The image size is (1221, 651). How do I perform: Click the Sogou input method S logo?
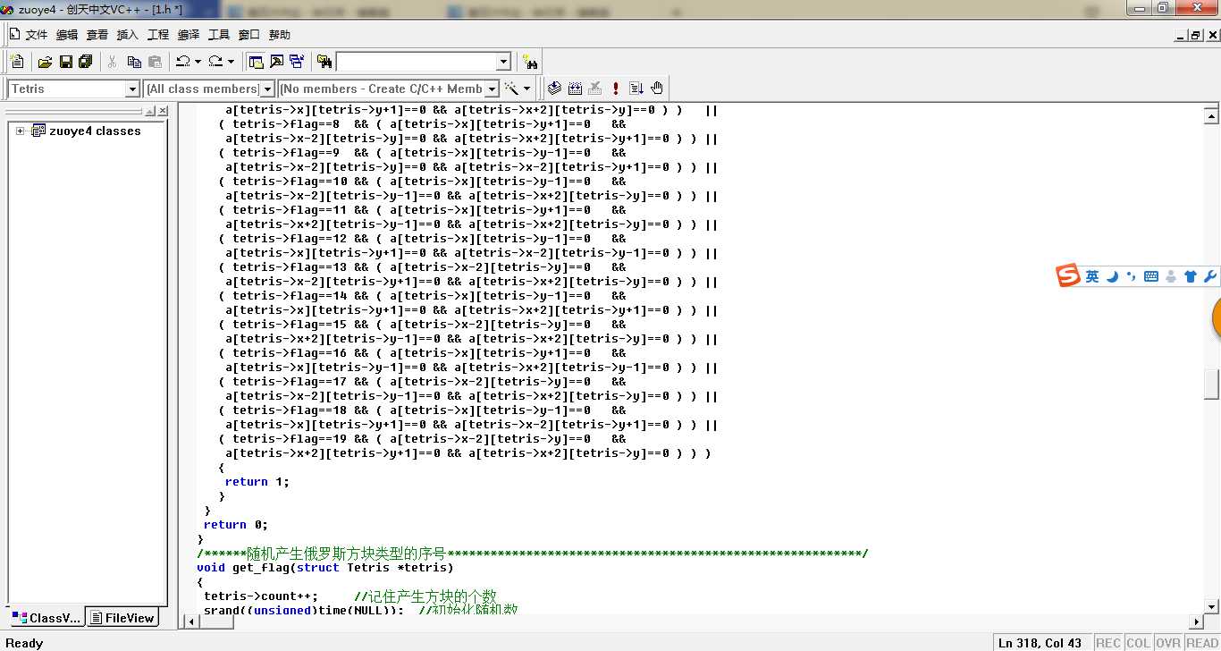[1068, 276]
